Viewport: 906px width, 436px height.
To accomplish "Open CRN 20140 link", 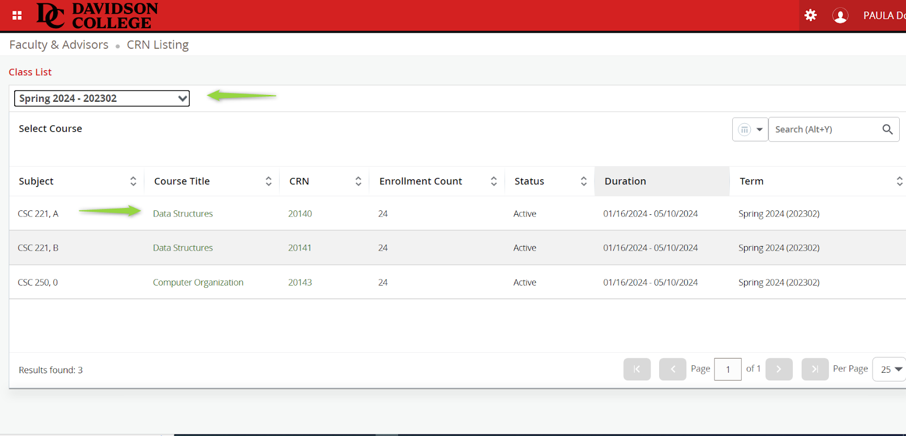I will (x=300, y=214).
